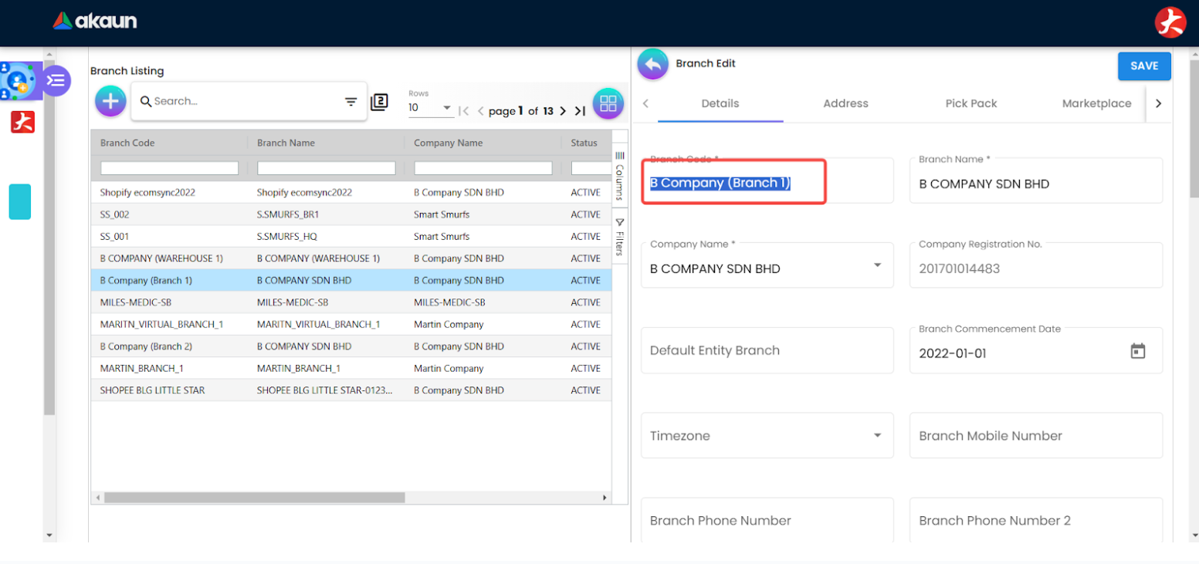Viewport: 1199px width, 564px height.
Task: Go back using the Branch Edit back arrow
Action: 652,64
